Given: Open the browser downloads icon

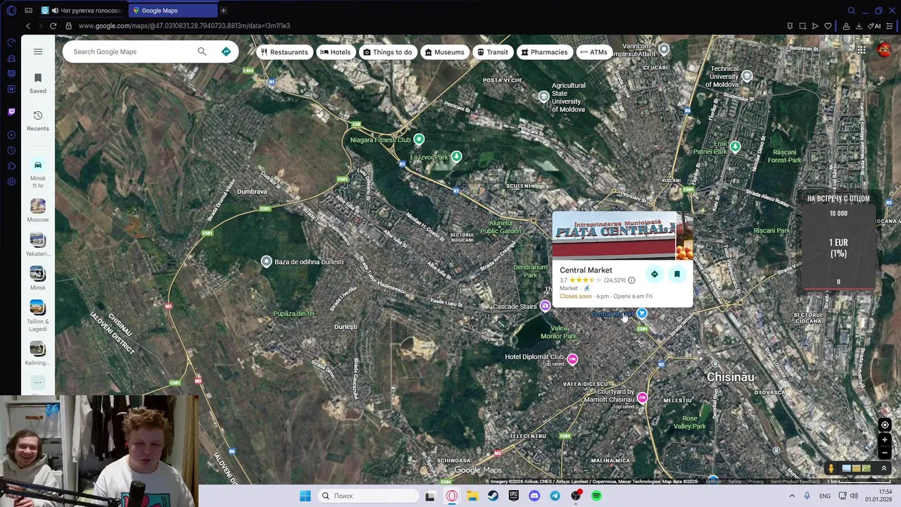Looking at the screenshot, I should pos(859,26).
